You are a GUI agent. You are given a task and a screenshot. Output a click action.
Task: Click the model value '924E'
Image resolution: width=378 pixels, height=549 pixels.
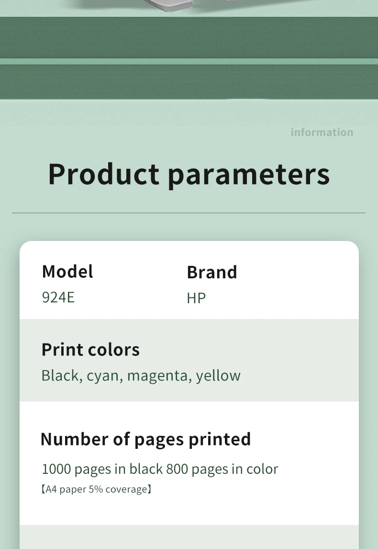click(58, 297)
